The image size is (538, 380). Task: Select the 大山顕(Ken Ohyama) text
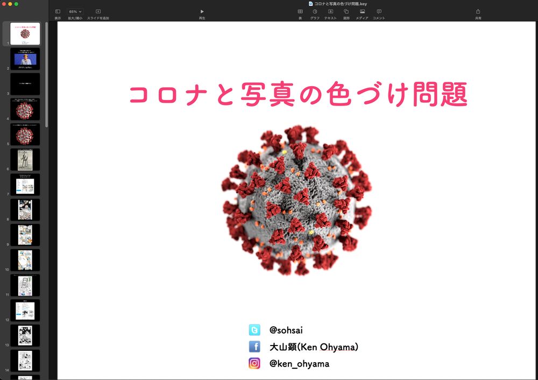(314, 347)
